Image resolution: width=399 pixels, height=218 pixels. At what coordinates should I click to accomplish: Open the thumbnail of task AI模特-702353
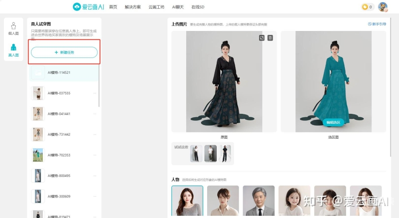(x=38, y=155)
